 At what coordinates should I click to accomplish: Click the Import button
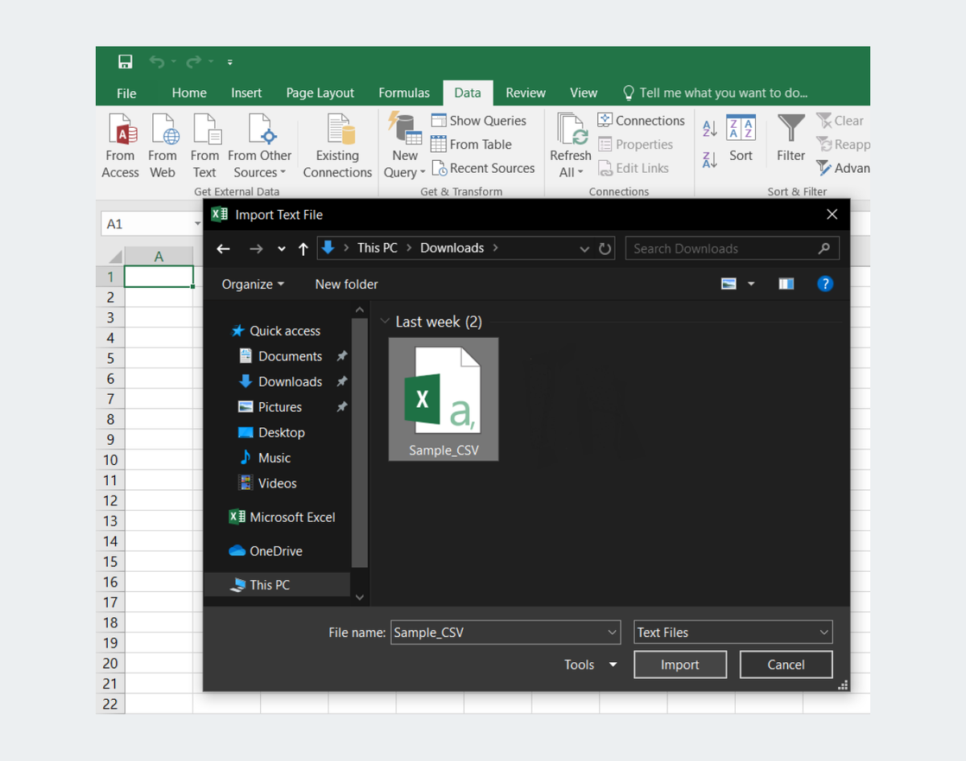(680, 664)
